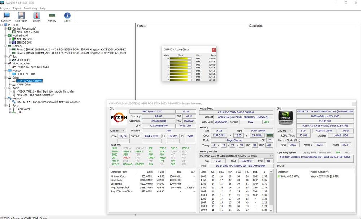Viewport: 361px width, 219px height.
Task: Collapse the Memory branch in the tree
Action: [5, 46]
